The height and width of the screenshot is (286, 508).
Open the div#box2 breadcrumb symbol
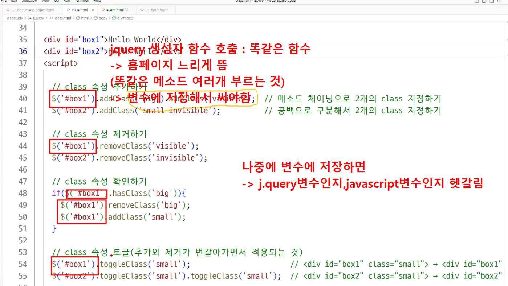point(122,18)
